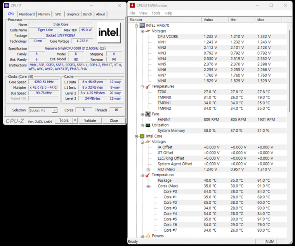
Task: Click the Utilization graph icon
Action: [148, 125]
